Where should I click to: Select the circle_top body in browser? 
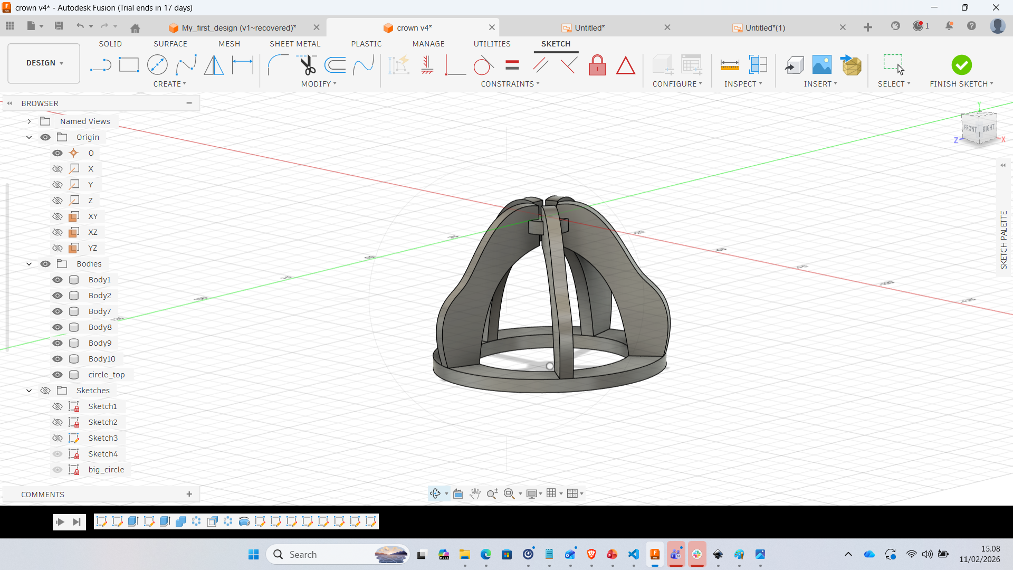[107, 375]
